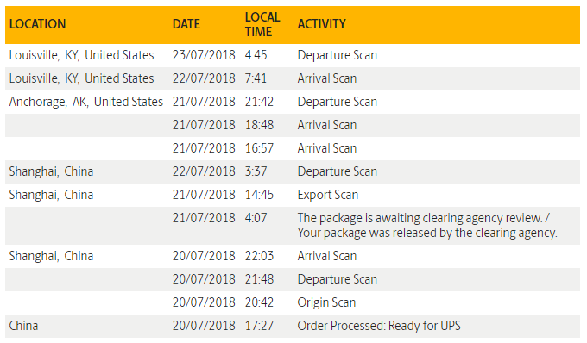Screen dimensions: 587x343
Task: Select the Departure Scan at 21:48
Action: pos(293,279)
